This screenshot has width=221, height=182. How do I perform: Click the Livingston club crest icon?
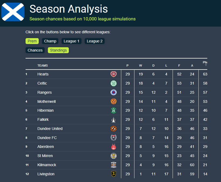click(x=113, y=174)
